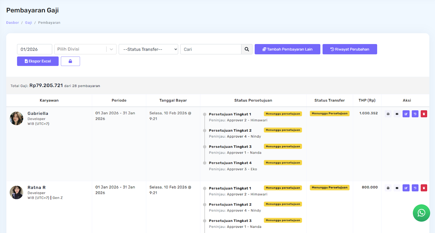Open the 01/2026 period picker
The width and height of the screenshot is (435, 233).
tap(35, 49)
